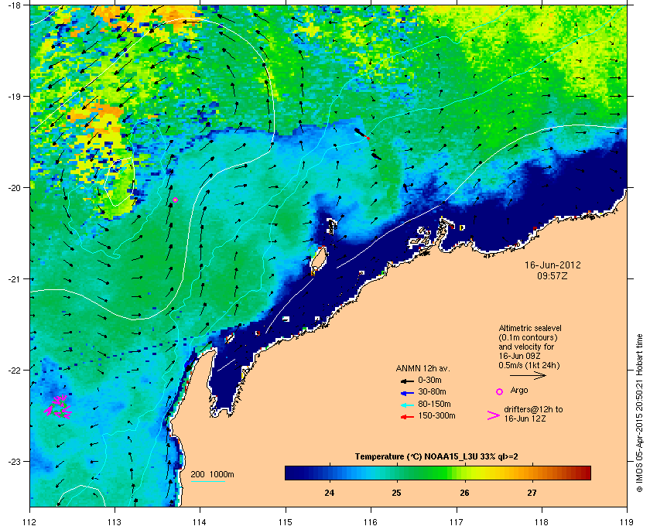The height and width of the screenshot is (526, 650).
Task: Click the longitude axis label 116
Action: point(371,521)
